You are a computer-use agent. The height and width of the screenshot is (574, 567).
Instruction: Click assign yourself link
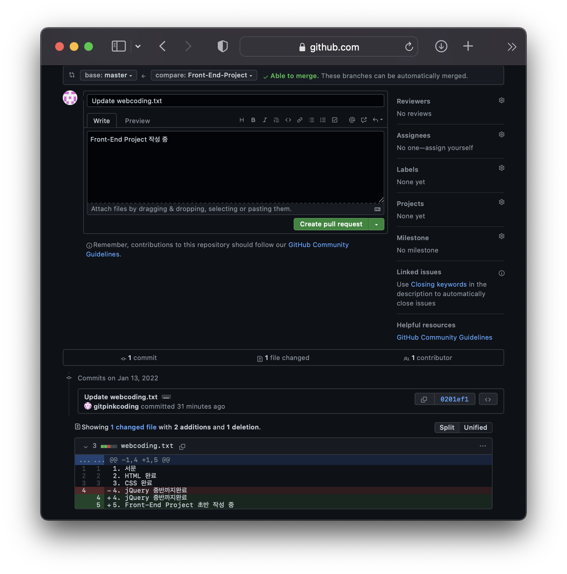(x=449, y=148)
